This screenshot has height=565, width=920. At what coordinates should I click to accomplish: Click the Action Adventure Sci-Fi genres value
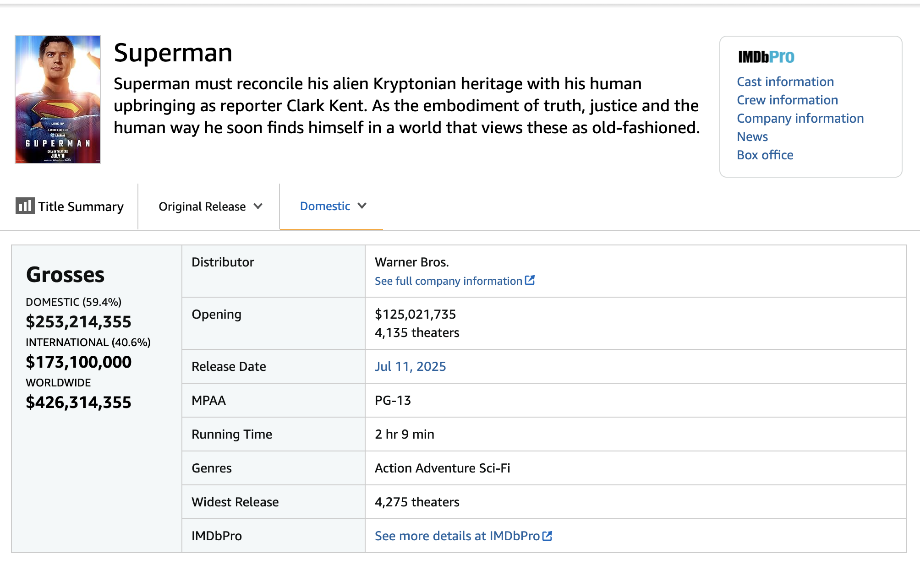[442, 468]
